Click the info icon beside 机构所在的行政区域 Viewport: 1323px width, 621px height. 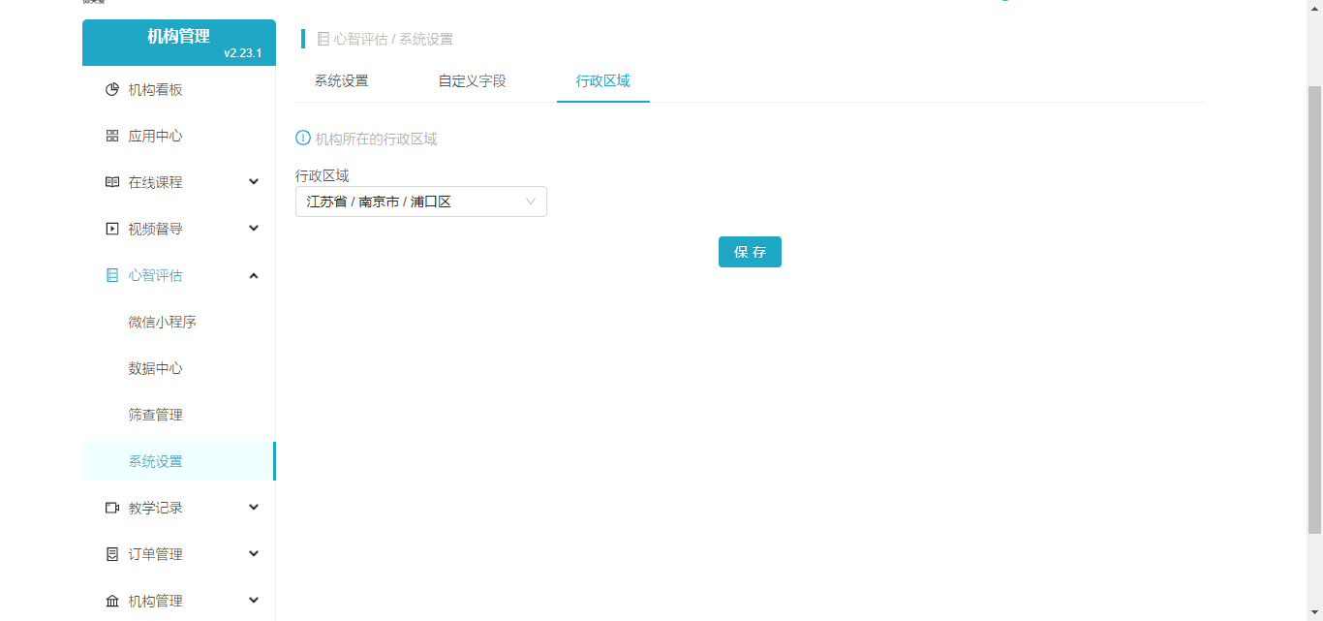(x=303, y=139)
